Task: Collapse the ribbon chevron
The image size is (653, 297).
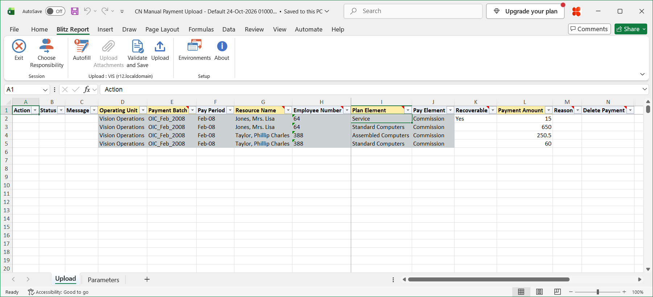Action: (642, 74)
